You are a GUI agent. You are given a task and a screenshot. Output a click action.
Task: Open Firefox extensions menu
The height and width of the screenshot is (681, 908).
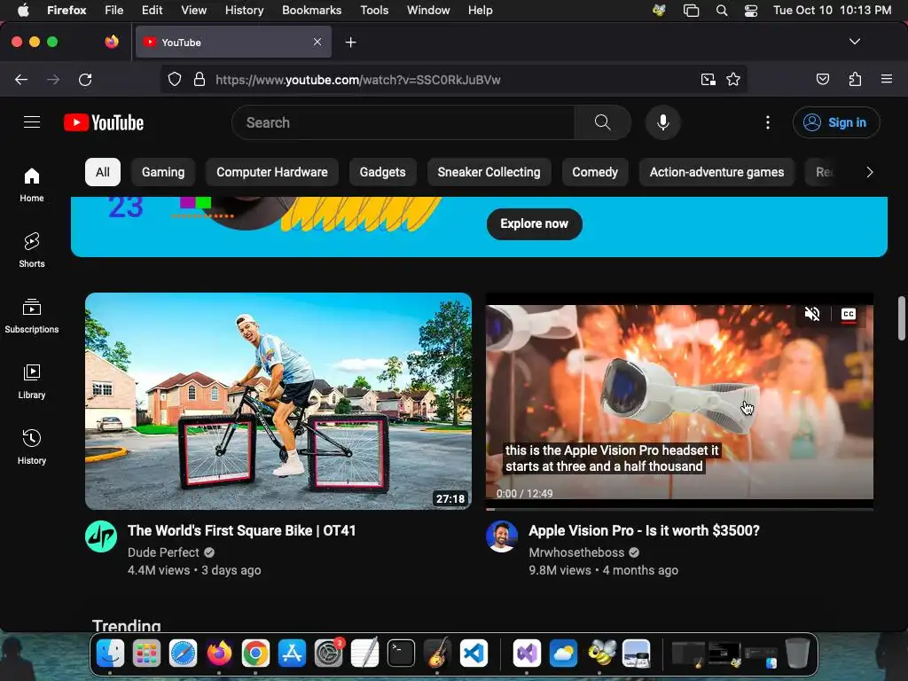[856, 79]
